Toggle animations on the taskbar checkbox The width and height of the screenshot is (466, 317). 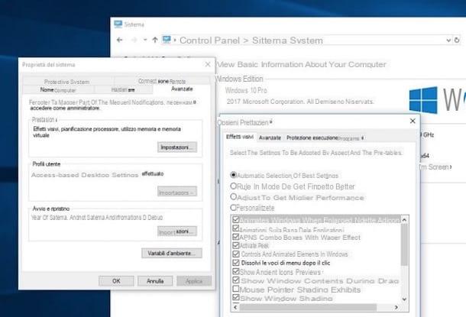coord(236,228)
